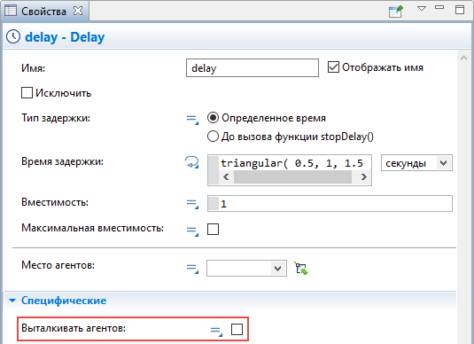Minimize the Свойства panel
This screenshot has width=474, height=344.
439,7
